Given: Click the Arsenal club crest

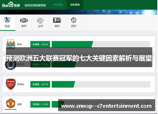Looking at the screenshot, I should tap(11, 84).
